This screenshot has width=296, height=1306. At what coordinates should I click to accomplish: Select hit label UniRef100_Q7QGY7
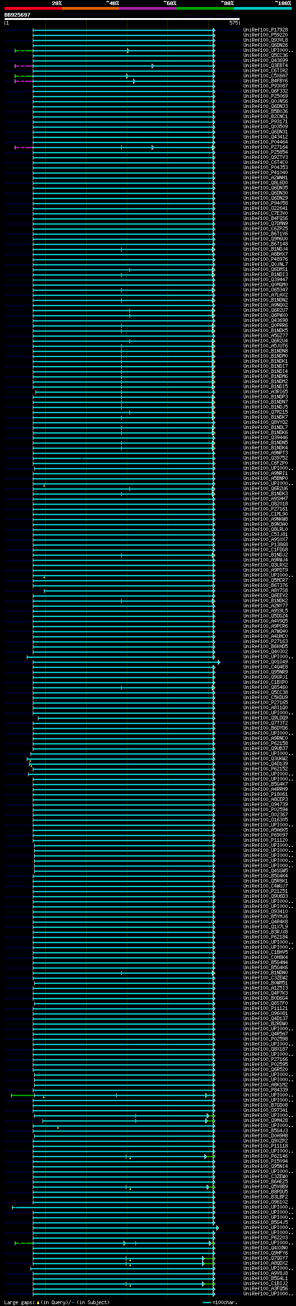(x=265, y=1258)
